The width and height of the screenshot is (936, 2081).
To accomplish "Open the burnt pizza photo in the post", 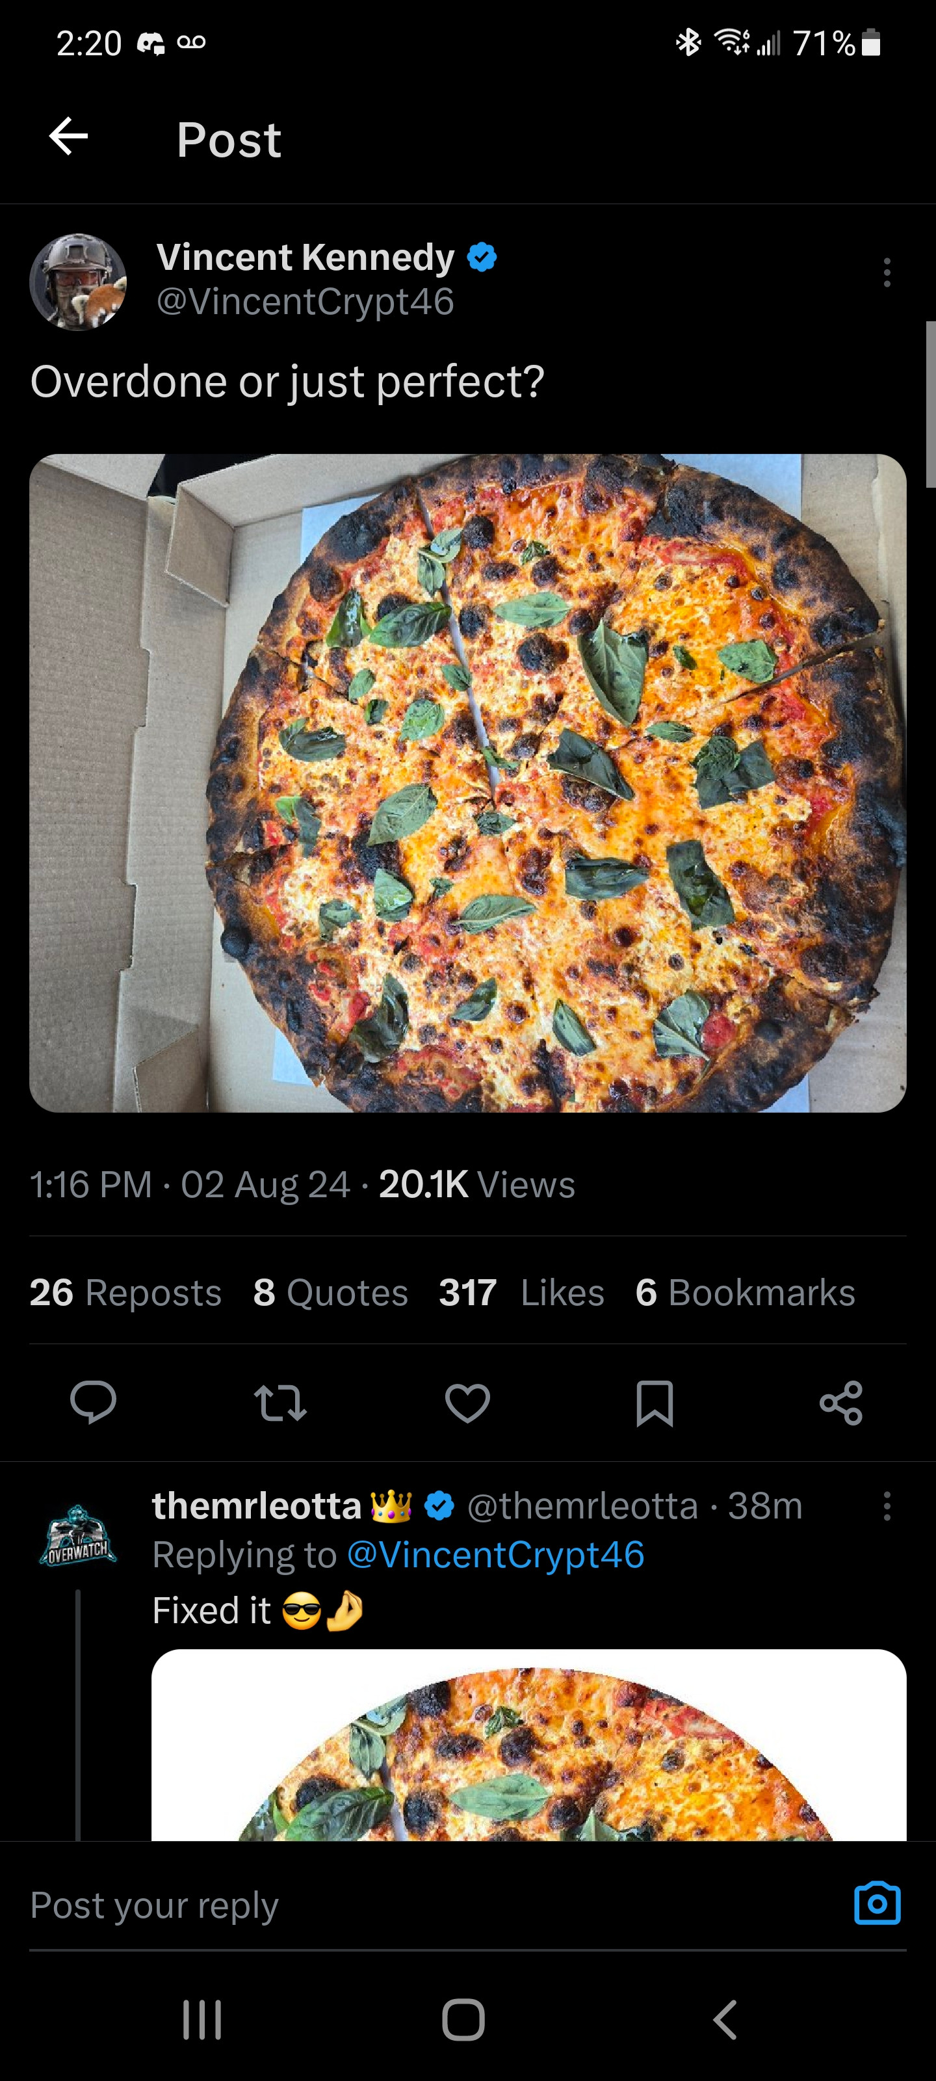I will 467,783.
